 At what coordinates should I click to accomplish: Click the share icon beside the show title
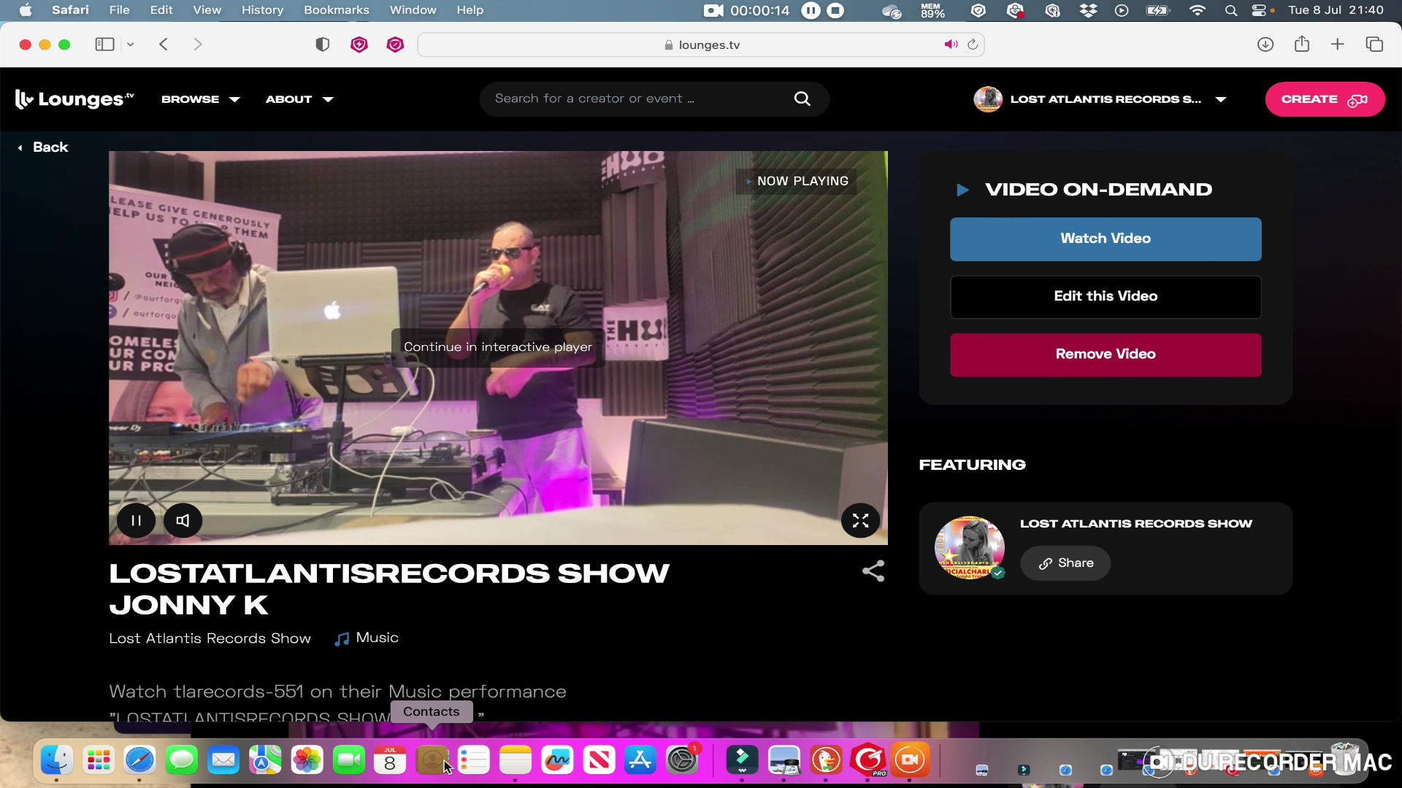(x=873, y=571)
